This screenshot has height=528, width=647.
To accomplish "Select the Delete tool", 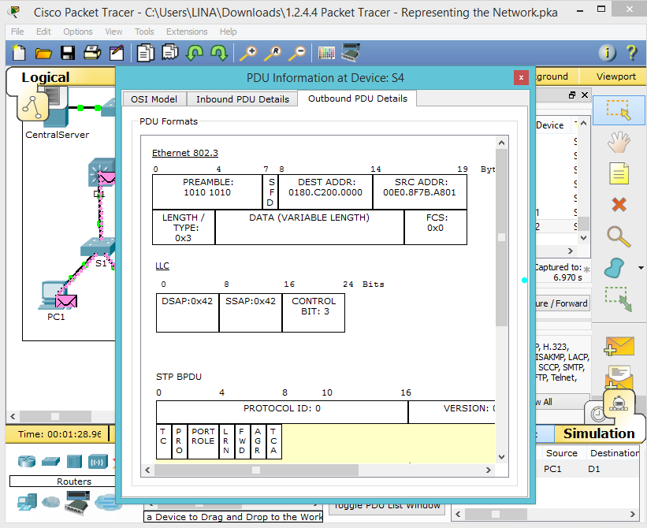I will 619,205.
